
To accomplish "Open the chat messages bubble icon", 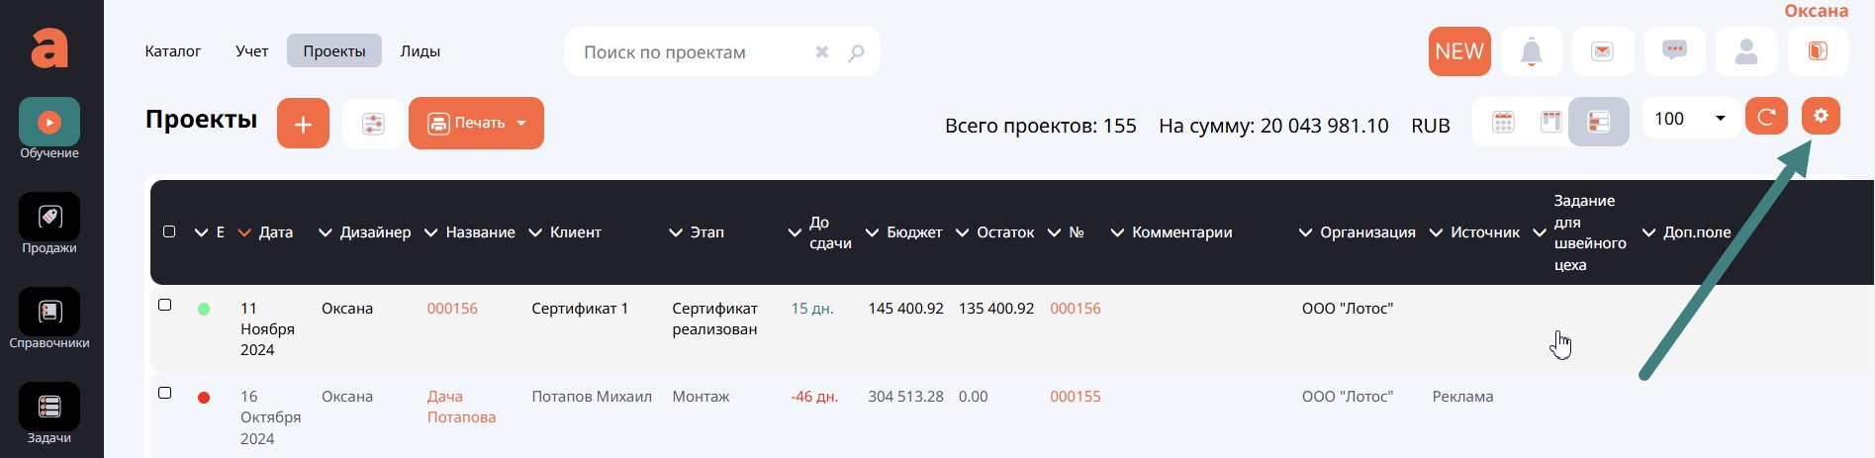I will (1674, 51).
